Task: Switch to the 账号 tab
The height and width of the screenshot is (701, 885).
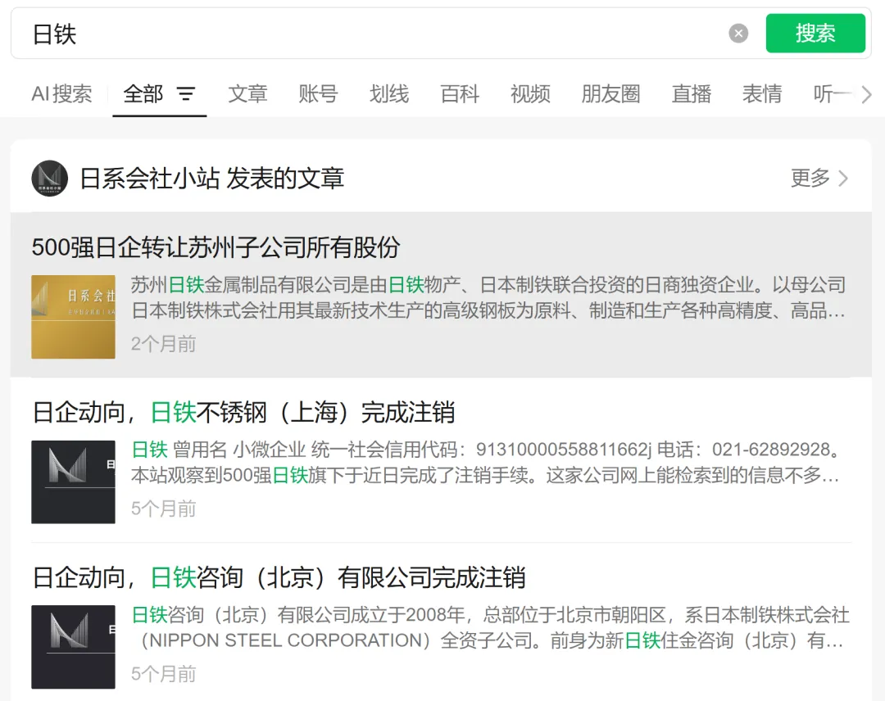Action: point(318,93)
